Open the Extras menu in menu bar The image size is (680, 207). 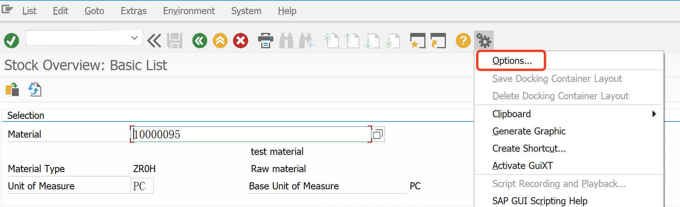pyautogui.click(x=134, y=11)
